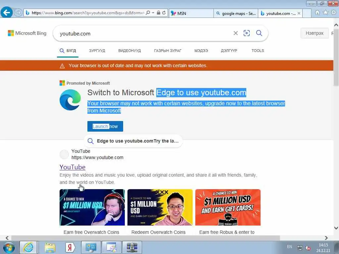Click the Microsoft Bing logo
This screenshot has width=339, height=254.
click(x=27, y=33)
